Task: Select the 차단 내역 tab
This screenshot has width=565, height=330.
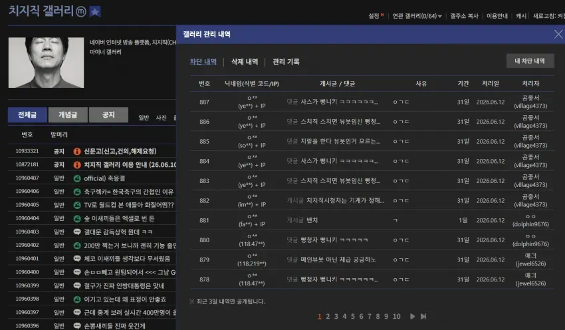Action: (203, 62)
